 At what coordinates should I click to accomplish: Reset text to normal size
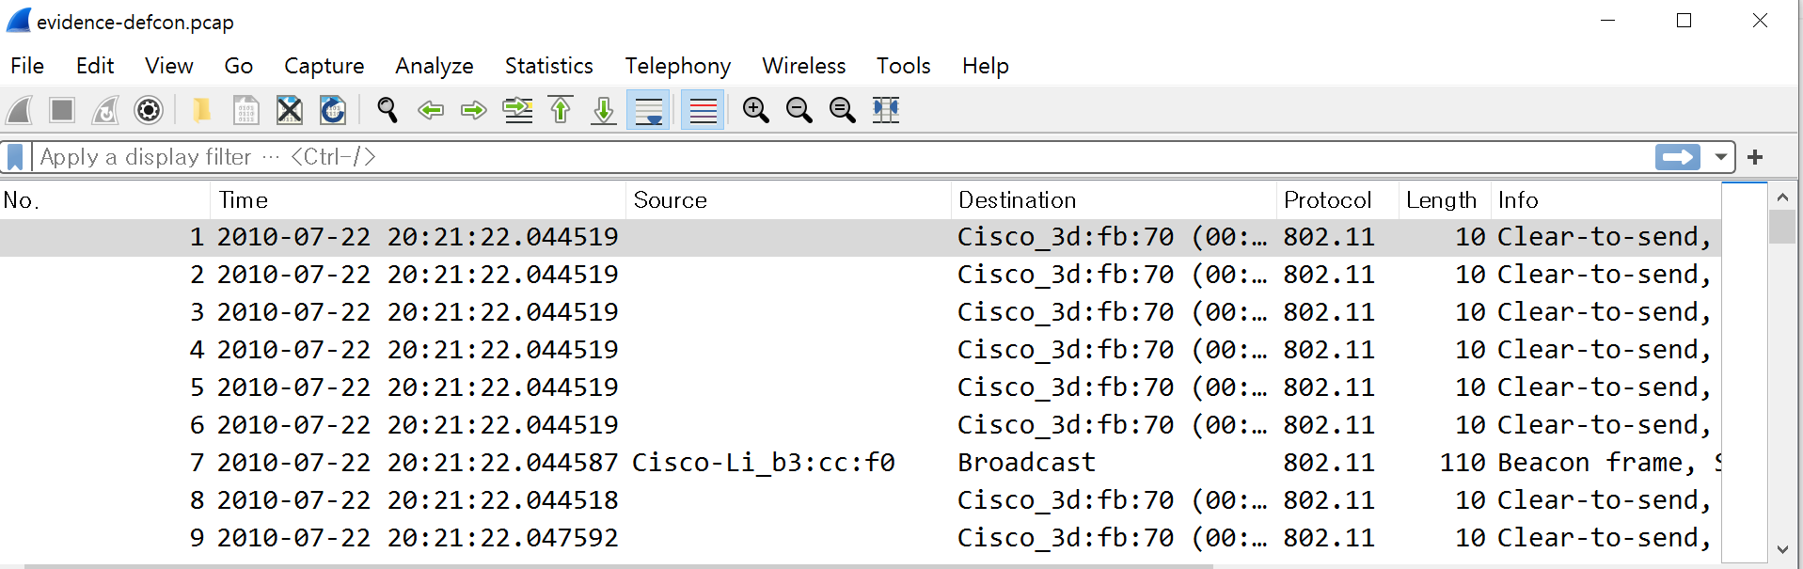tap(842, 110)
